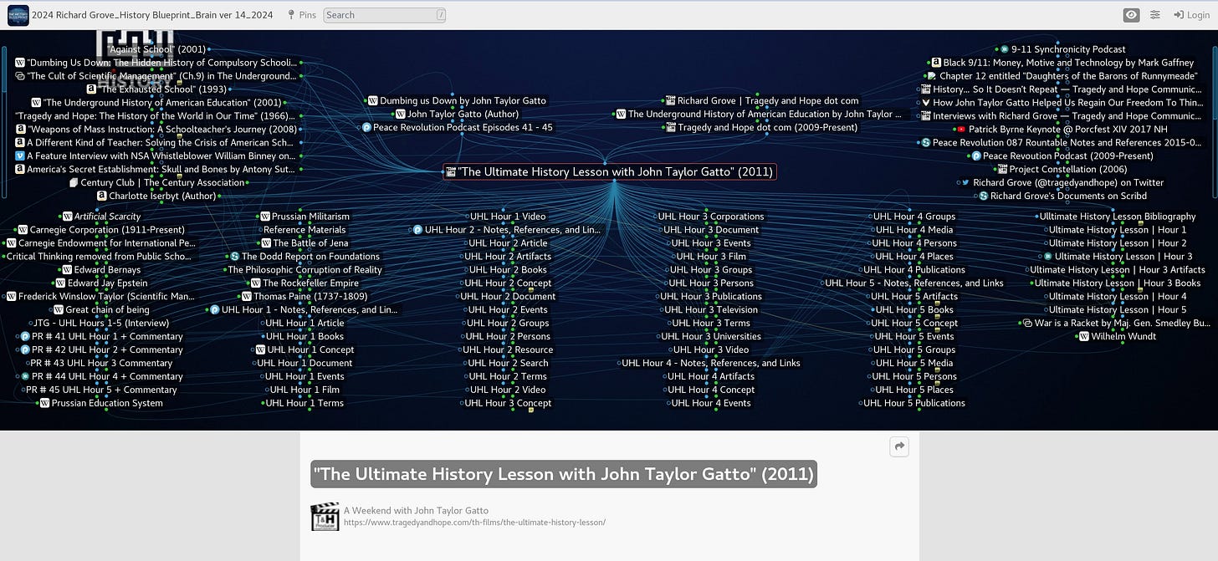The height and width of the screenshot is (561, 1218).
Task: Click the film icon for Tragedy and Hope dot com (2009-Present)
Action: coord(671,127)
